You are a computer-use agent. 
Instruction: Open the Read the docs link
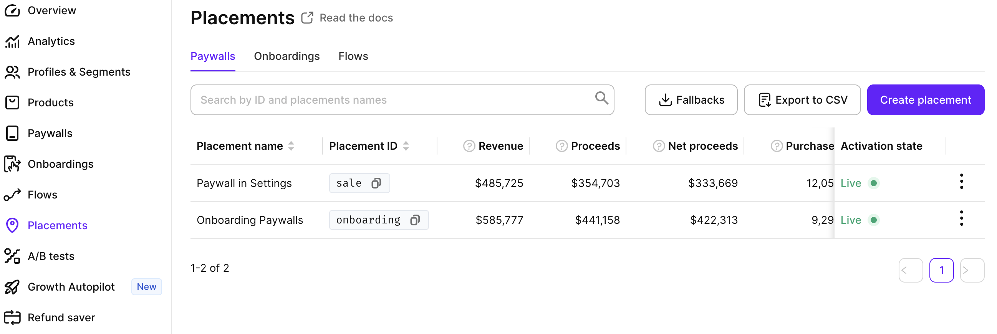coord(356,18)
